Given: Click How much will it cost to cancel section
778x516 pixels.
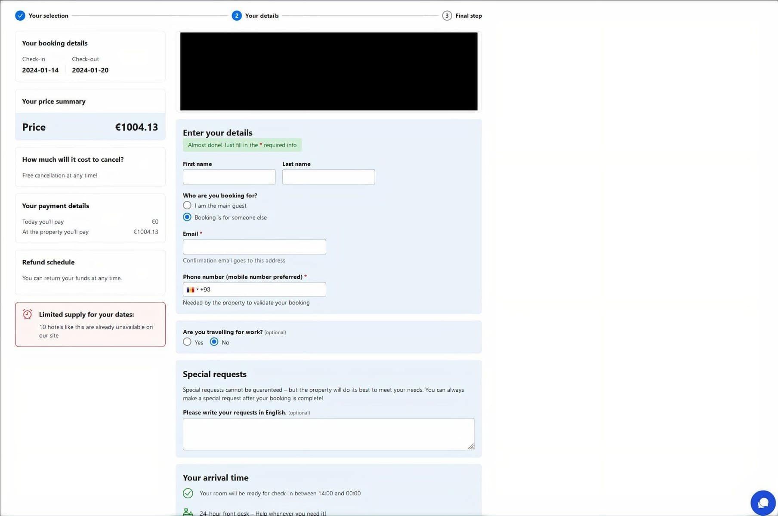Looking at the screenshot, I should click(x=73, y=159).
